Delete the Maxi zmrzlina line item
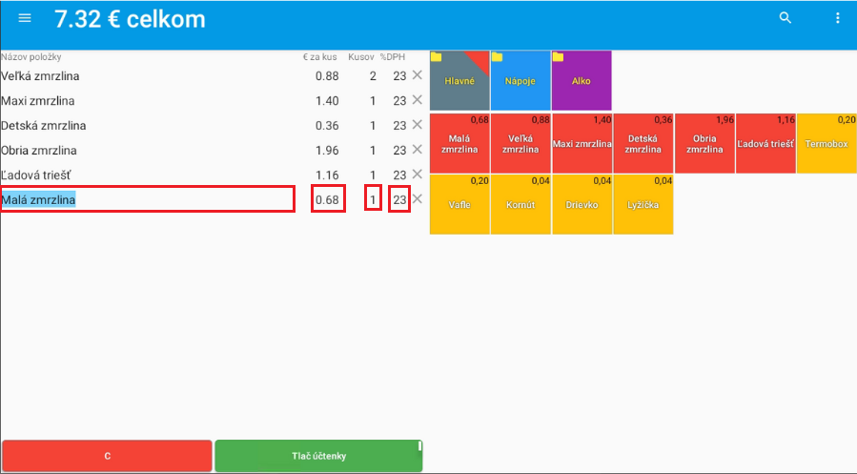 pyautogui.click(x=417, y=100)
